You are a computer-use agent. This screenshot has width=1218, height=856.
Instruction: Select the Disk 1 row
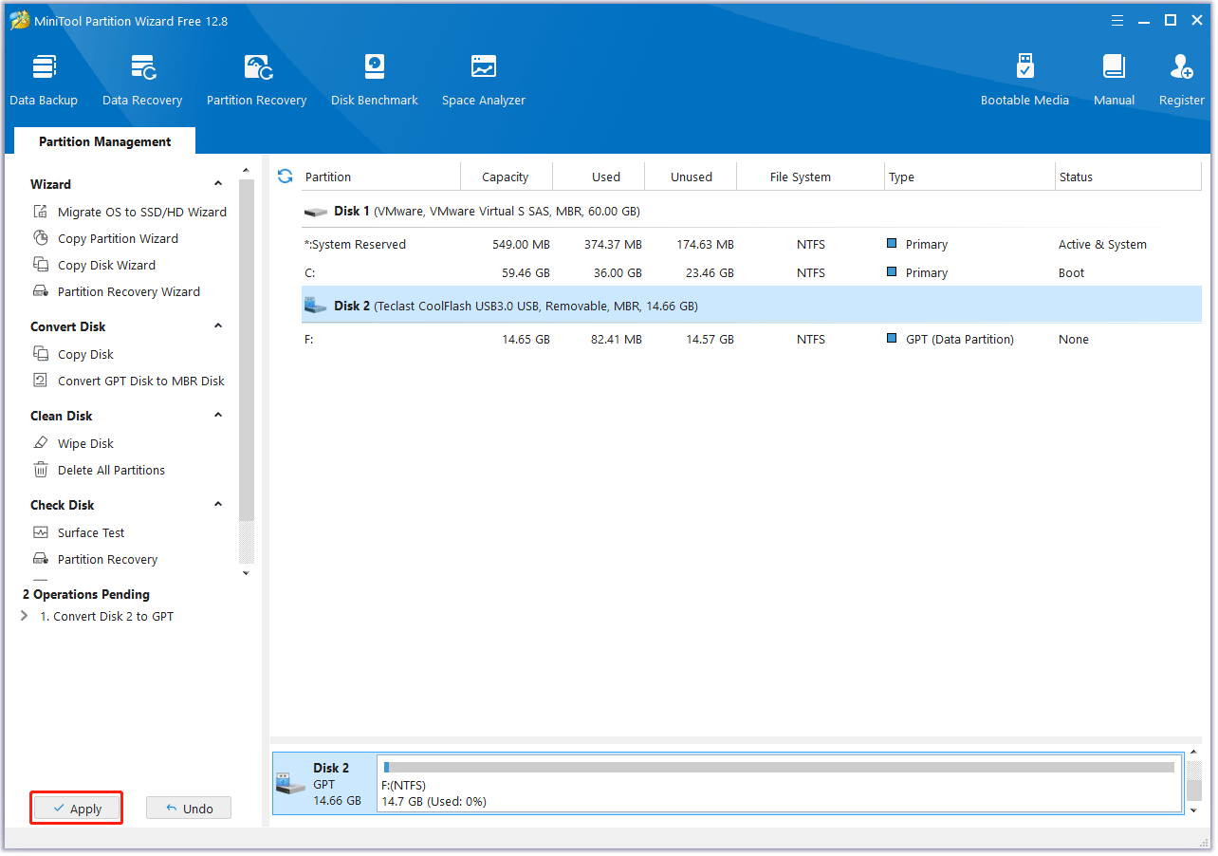(751, 211)
